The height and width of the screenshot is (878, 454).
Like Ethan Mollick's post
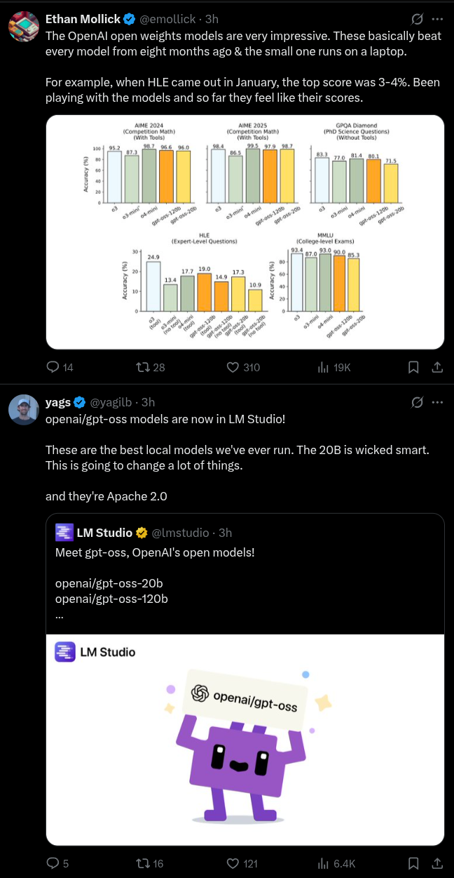235,367
